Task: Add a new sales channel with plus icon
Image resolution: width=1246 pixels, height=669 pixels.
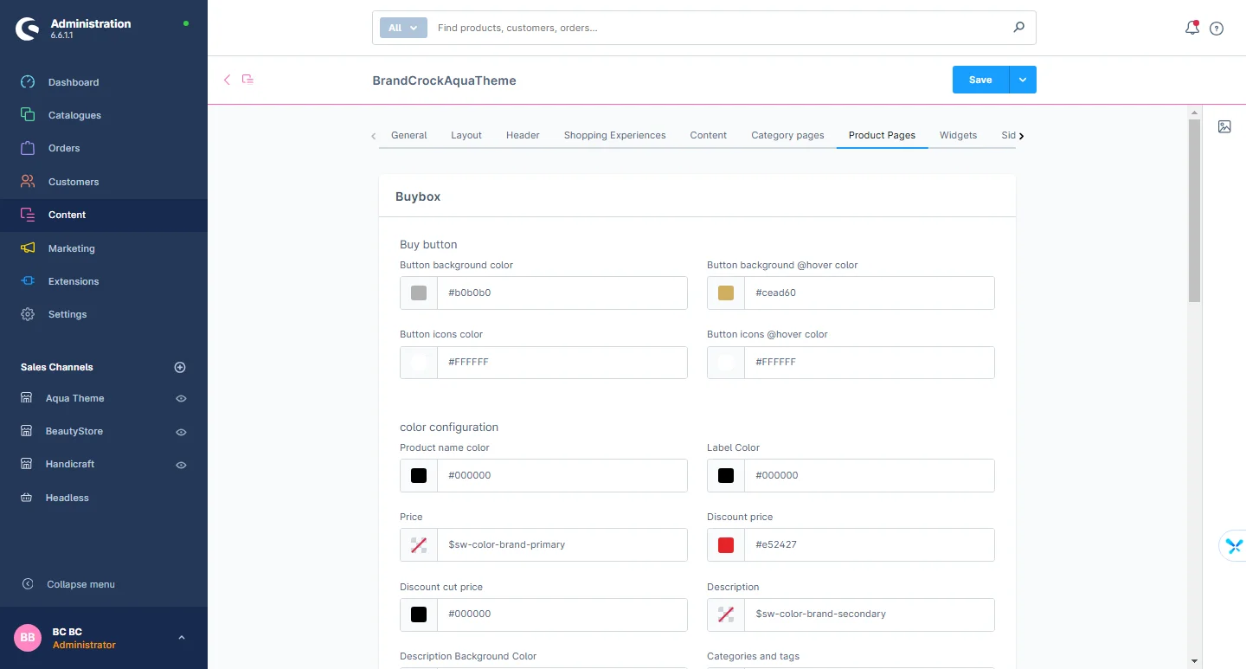Action: [x=180, y=367]
